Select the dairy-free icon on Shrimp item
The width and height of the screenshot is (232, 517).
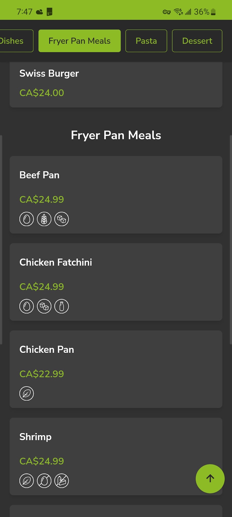tap(62, 481)
